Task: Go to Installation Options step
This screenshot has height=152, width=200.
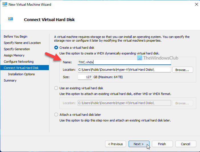Action: point(21,74)
